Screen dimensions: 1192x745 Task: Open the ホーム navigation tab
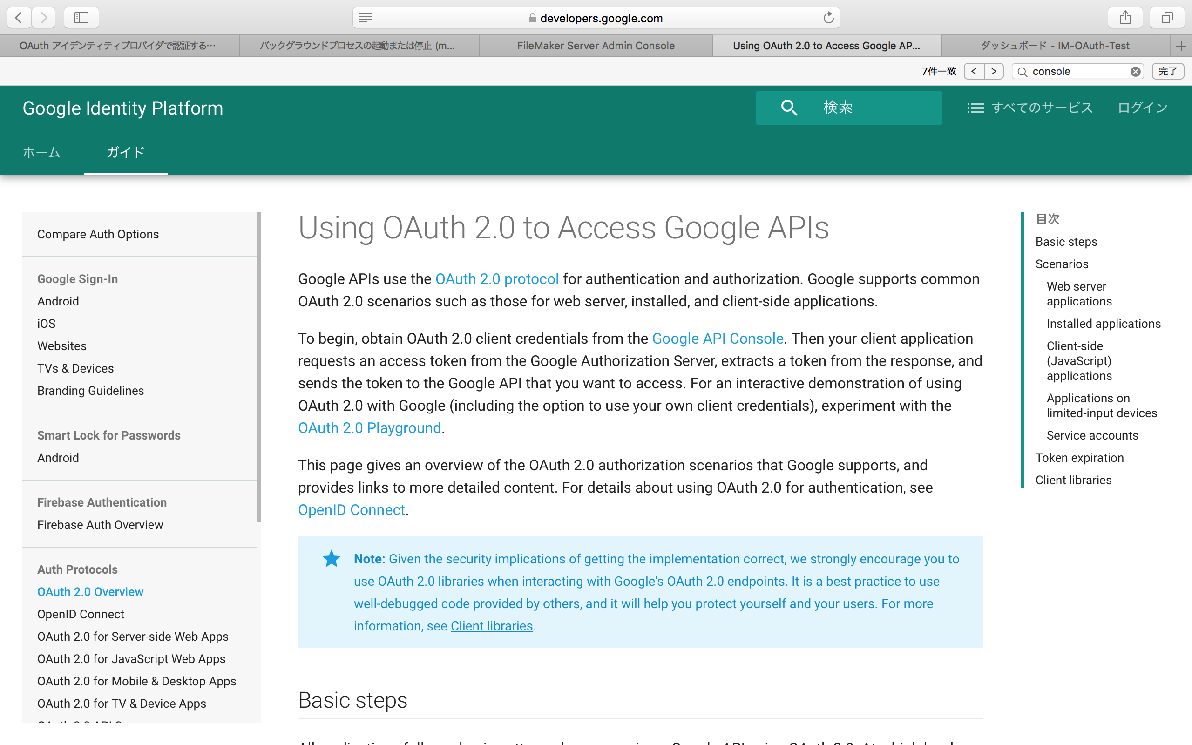(41, 152)
